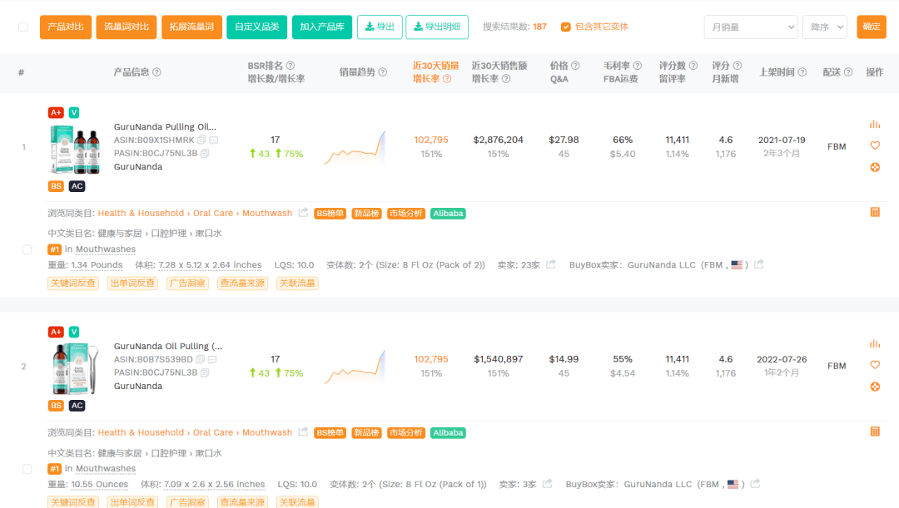Image resolution: width=899 pixels, height=508 pixels.
Task: Click first product's 关联流量 tag
Action: click(x=297, y=283)
